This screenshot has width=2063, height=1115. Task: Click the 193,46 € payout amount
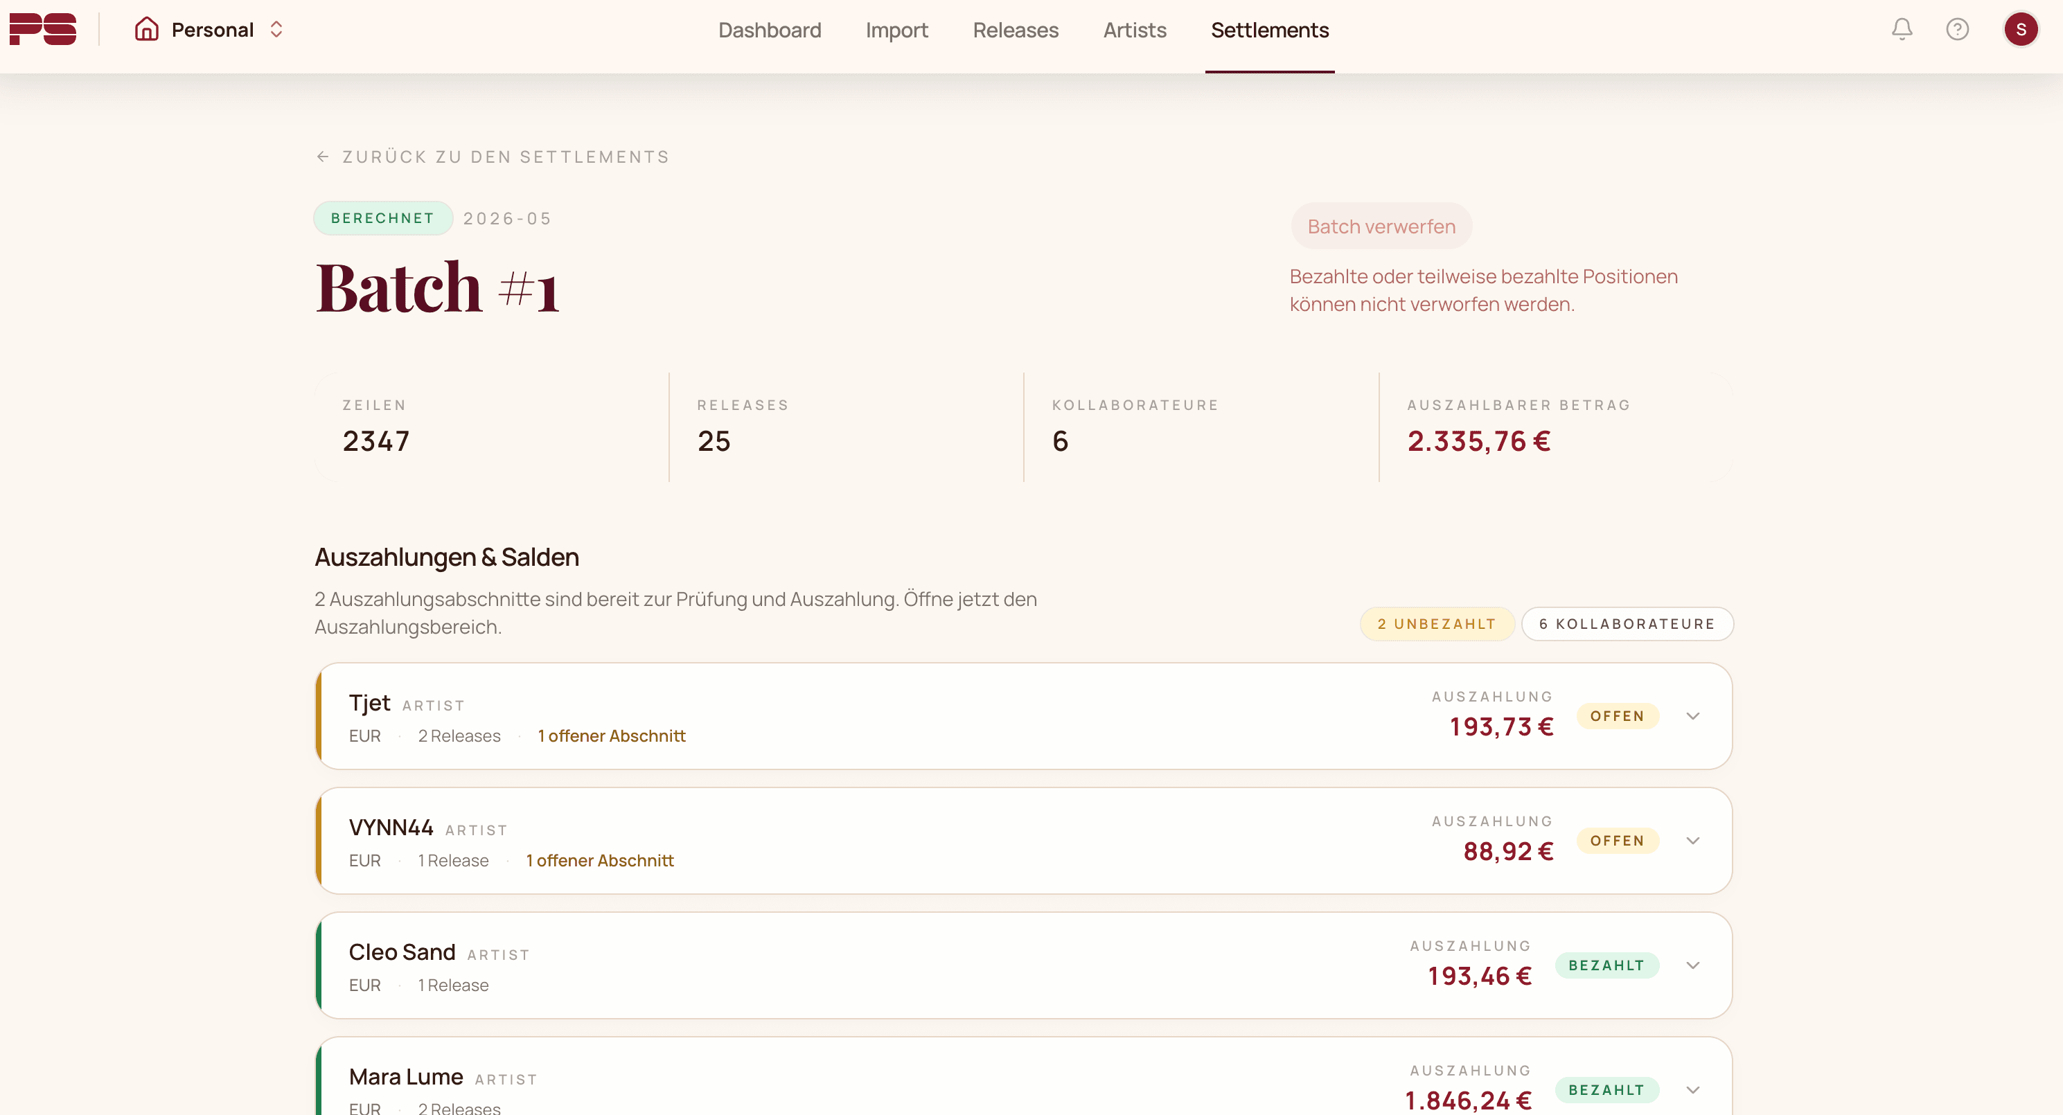pyautogui.click(x=1480, y=976)
